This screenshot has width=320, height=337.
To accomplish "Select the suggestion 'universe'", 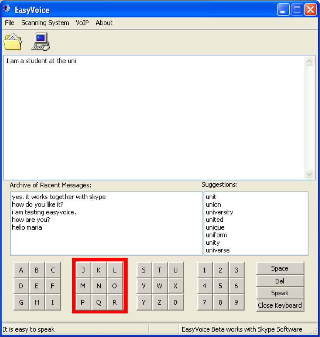I will pos(217,250).
